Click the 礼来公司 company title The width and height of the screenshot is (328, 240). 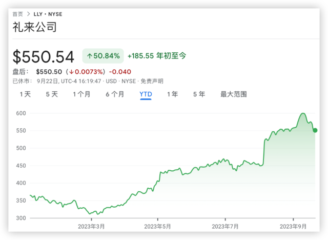click(35, 27)
